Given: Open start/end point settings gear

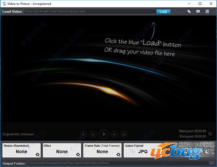Looking at the screenshot, I should pos(210,134).
